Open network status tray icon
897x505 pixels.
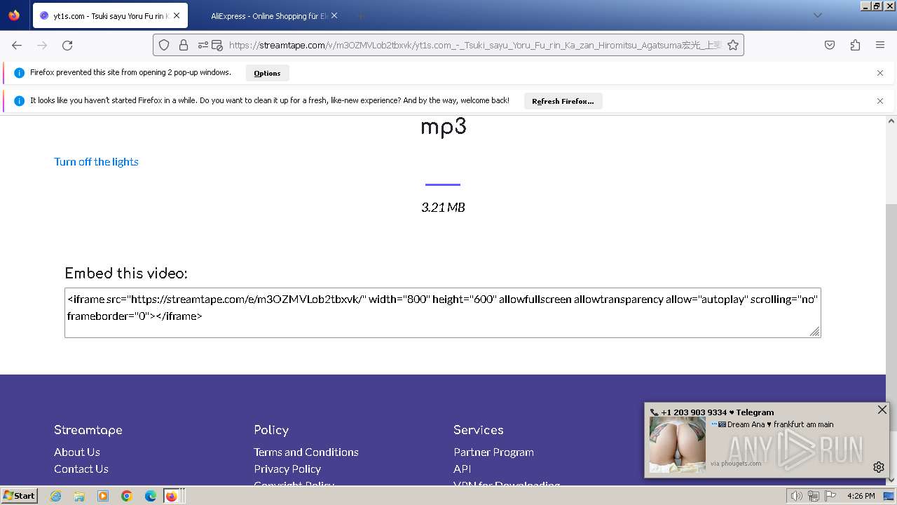[x=813, y=496]
